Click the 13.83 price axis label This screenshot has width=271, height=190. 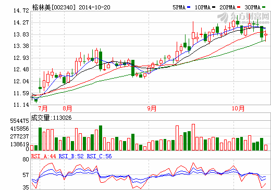21,34
